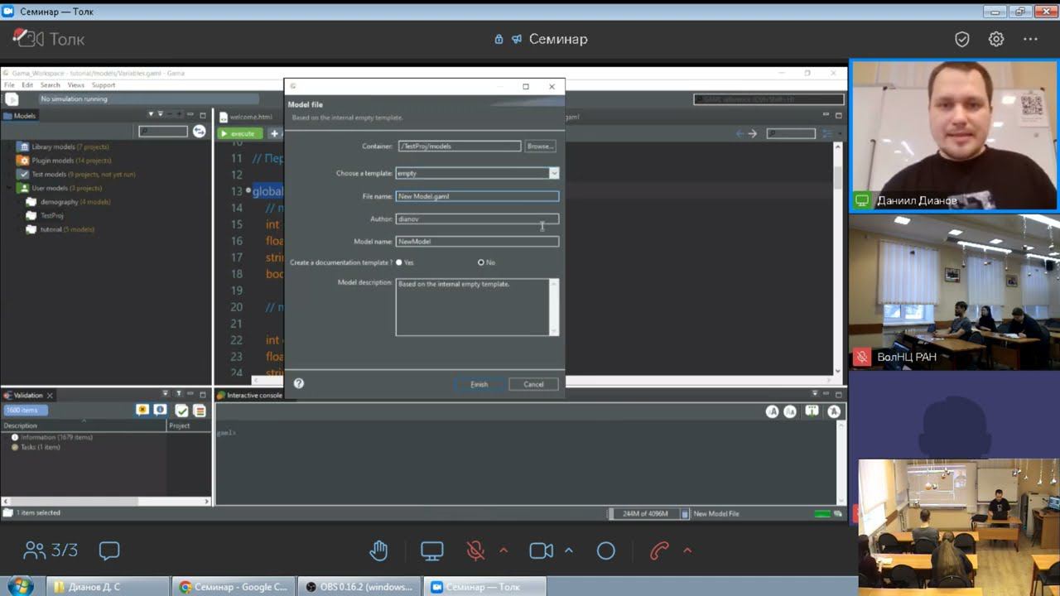Image resolution: width=1060 pixels, height=596 pixels.
Task: Click the Browse... button next to Container
Action: click(x=540, y=146)
